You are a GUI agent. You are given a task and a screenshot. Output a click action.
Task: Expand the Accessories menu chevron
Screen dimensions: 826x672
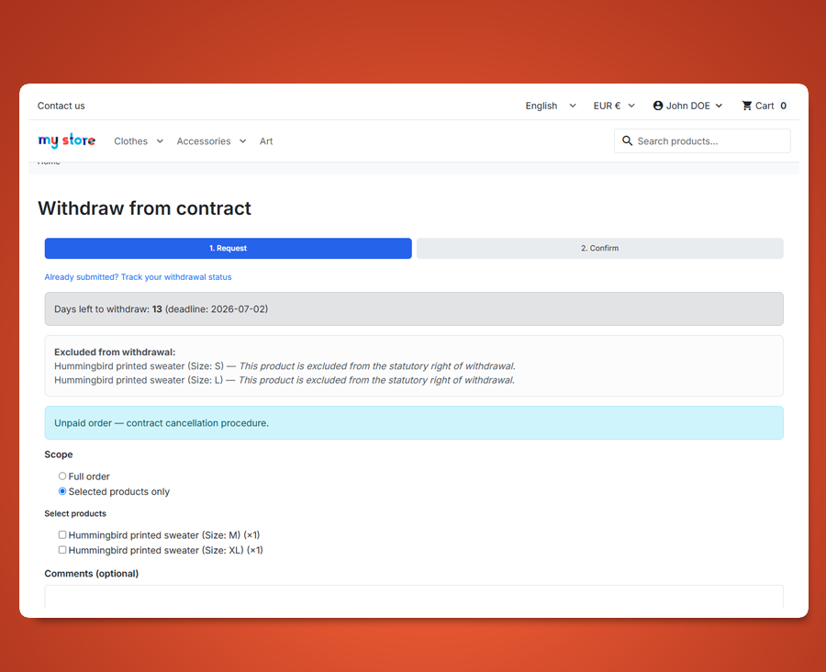pos(243,141)
